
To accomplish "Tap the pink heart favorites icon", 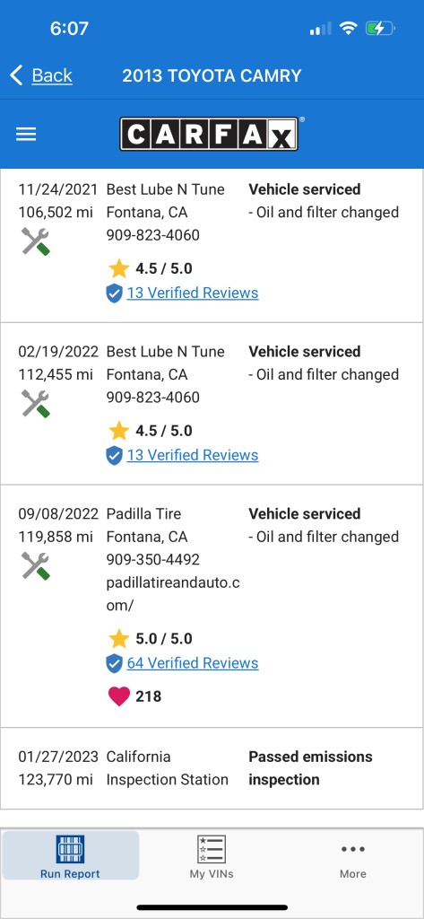I will pyautogui.click(x=119, y=696).
